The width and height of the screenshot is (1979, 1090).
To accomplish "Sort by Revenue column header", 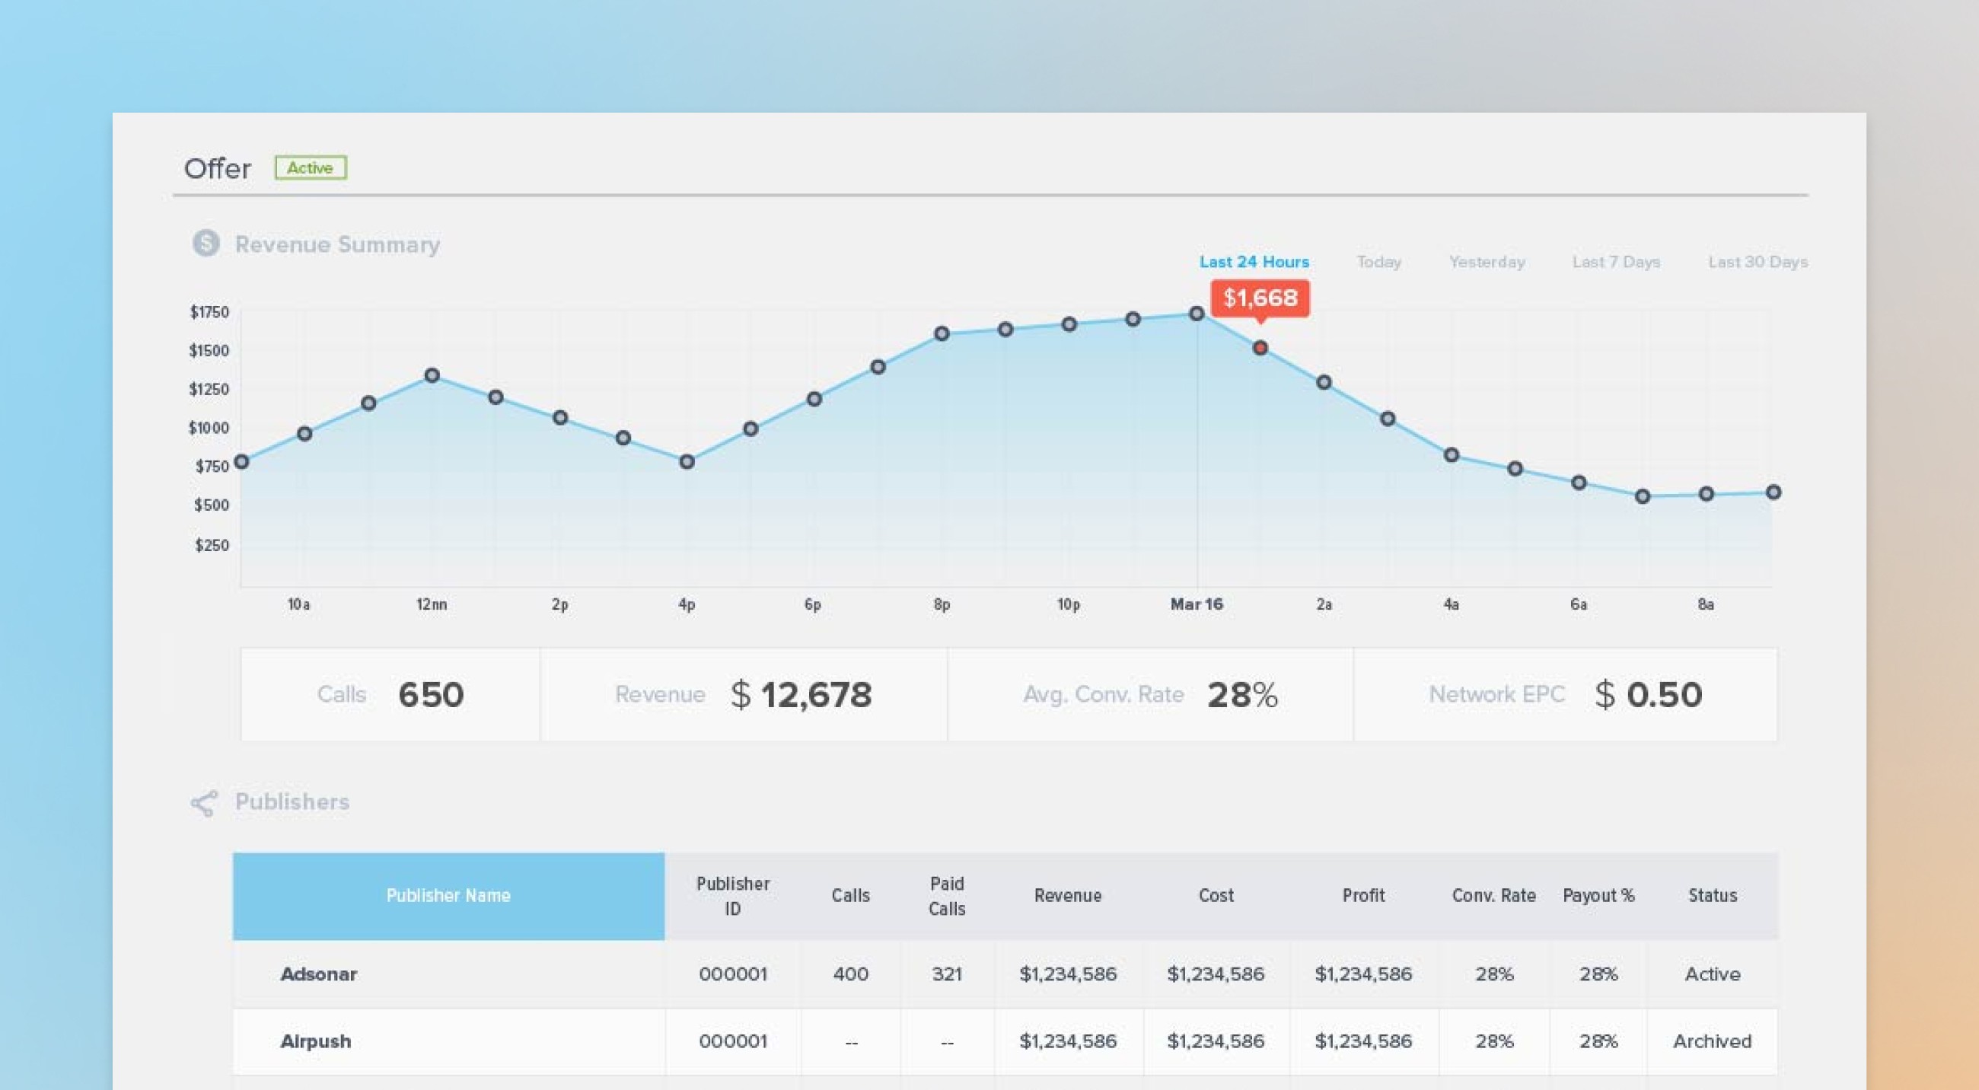I will 1068,896.
